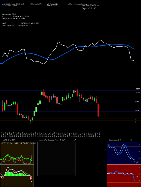Viewport: 141px width, 187px height.
Task: Click the '100.04' price axis label
Action: point(137,93)
